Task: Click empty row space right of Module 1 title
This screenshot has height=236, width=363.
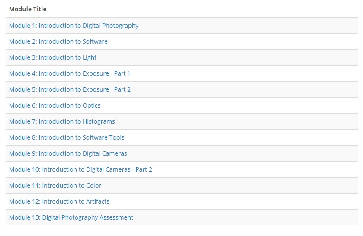Action: [248, 26]
